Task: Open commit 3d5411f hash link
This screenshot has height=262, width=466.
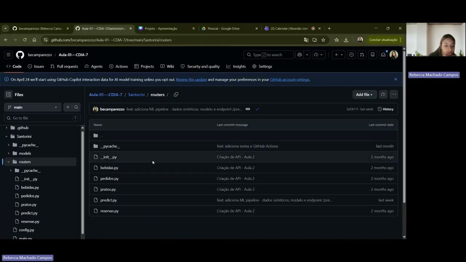Action: point(352,109)
